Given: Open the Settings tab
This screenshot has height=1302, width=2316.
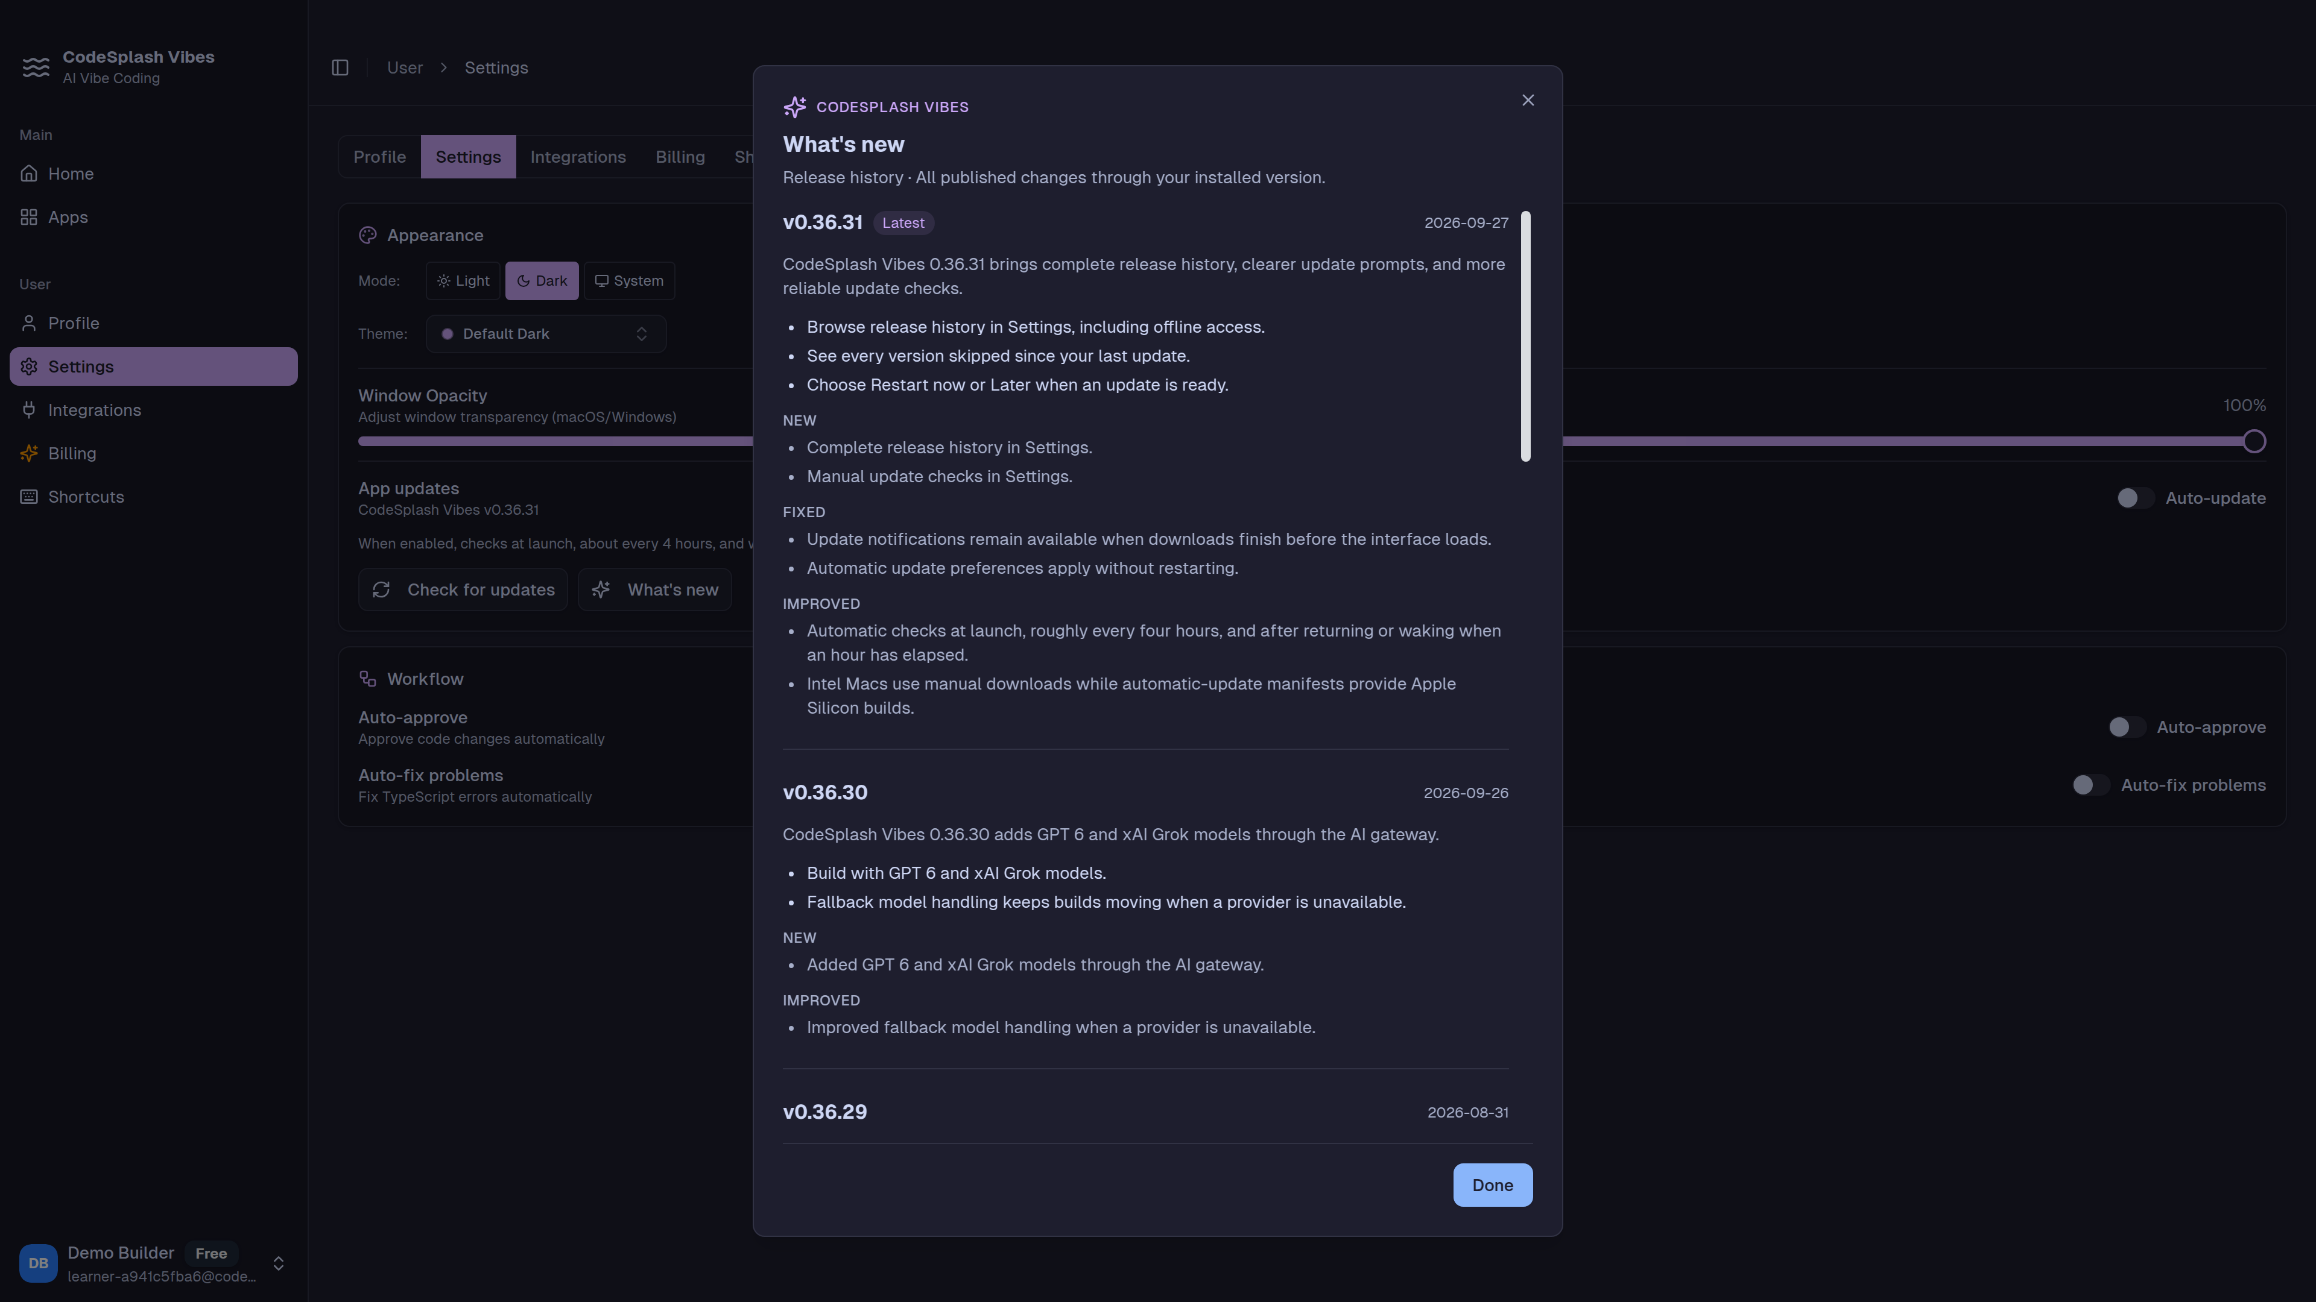Looking at the screenshot, I should (469, 157).
